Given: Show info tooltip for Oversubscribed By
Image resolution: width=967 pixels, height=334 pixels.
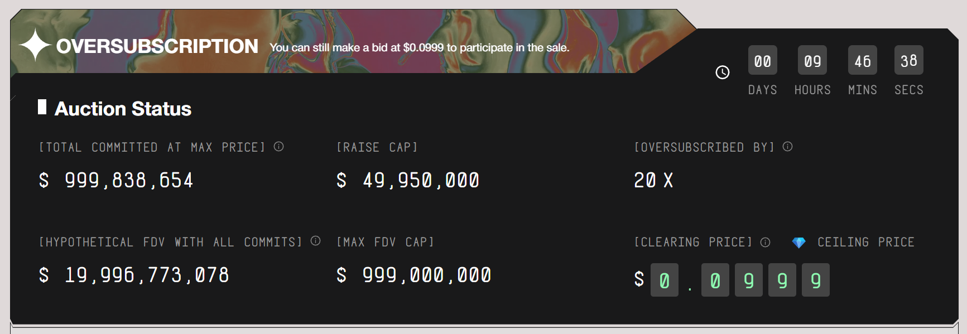Looking at the screenshot, I should point(788,147).
